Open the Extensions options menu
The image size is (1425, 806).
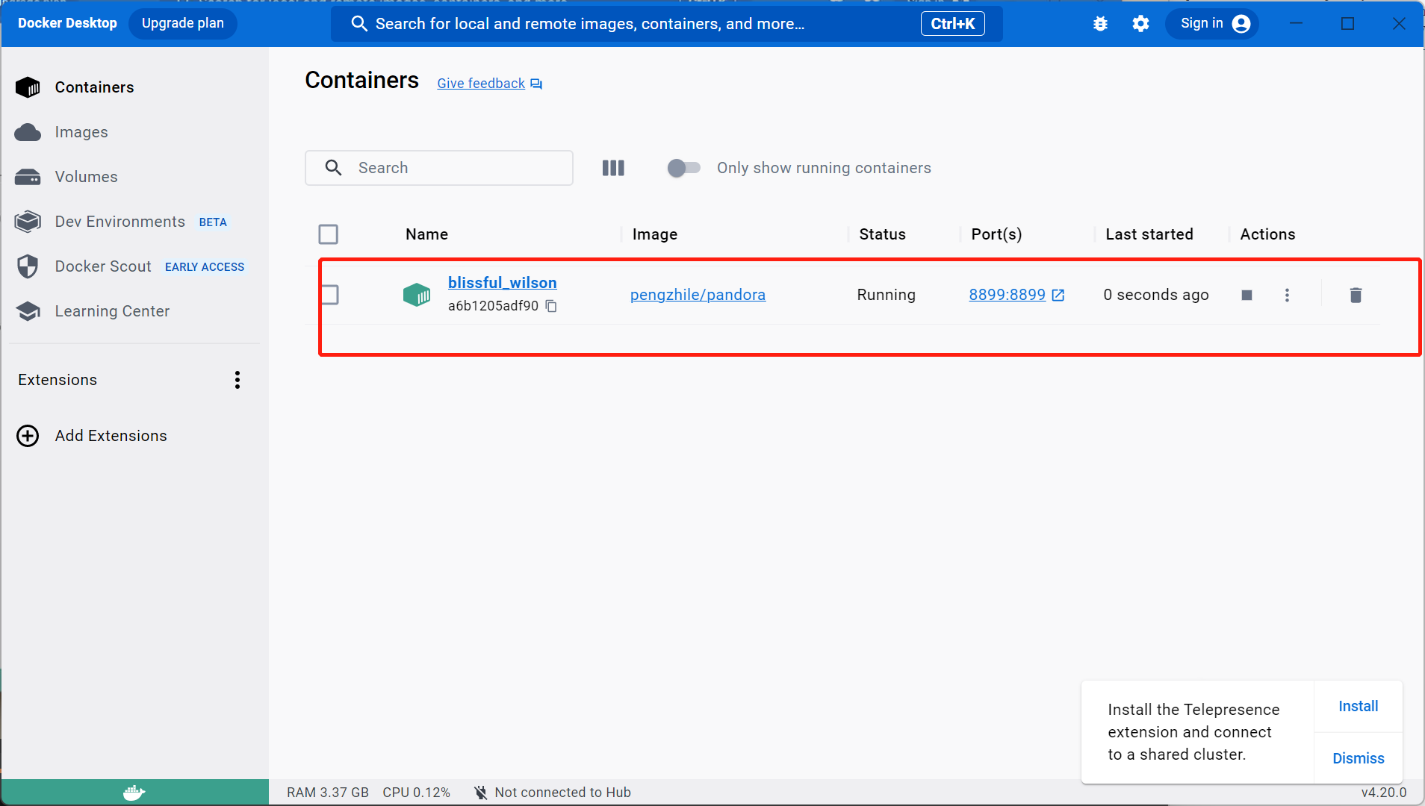pos(237,380)
